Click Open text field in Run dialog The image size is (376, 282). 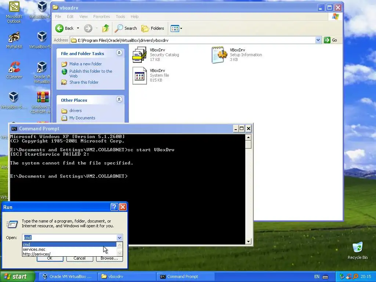coord(69,238)
